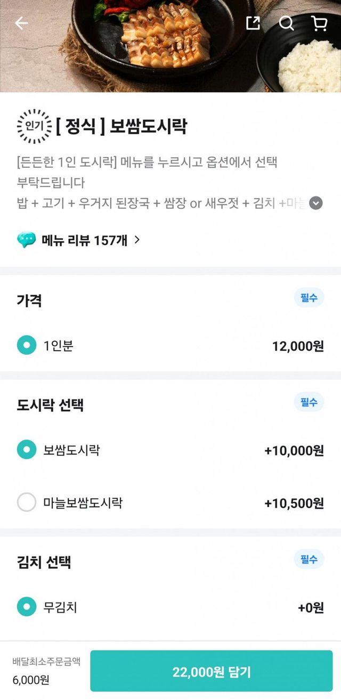Tap the search magnifier icon

(x=286, y=23)
